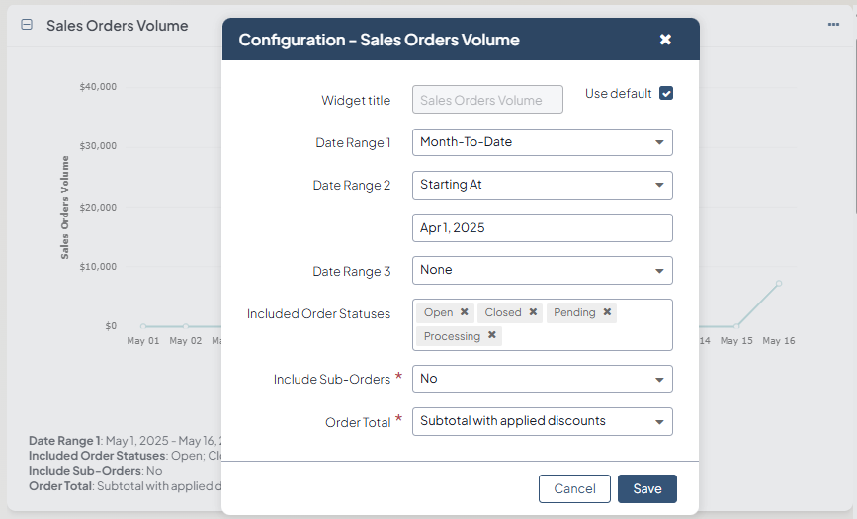Open widget options ellipsis menu
Image resolution: width=857 pixels, height=519 pixels.
tap(833, 25)
